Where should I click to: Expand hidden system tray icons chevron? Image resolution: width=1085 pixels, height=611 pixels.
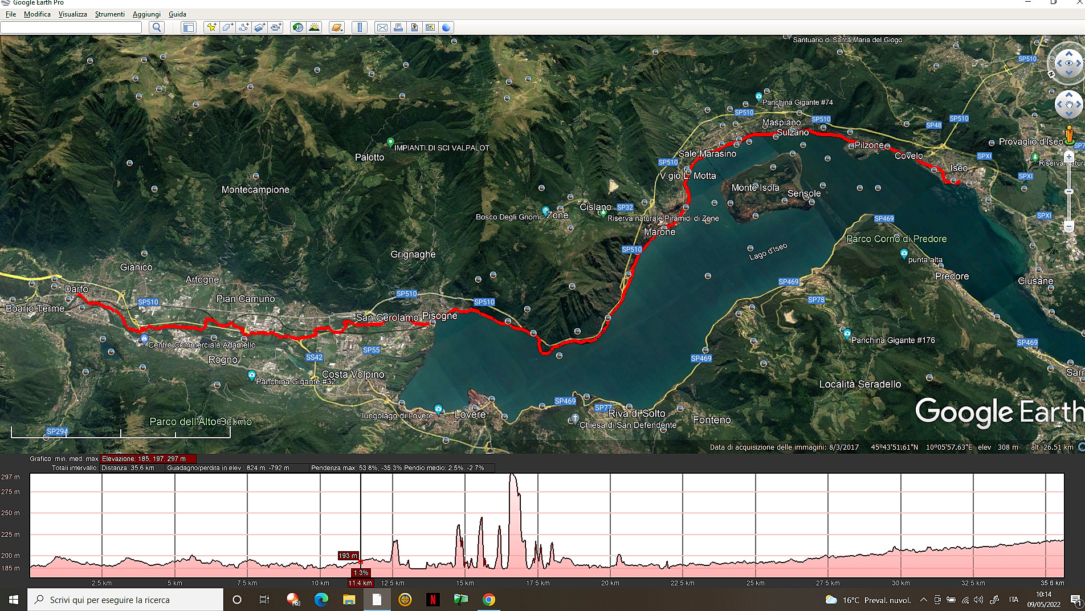click(x=923, y=600)
